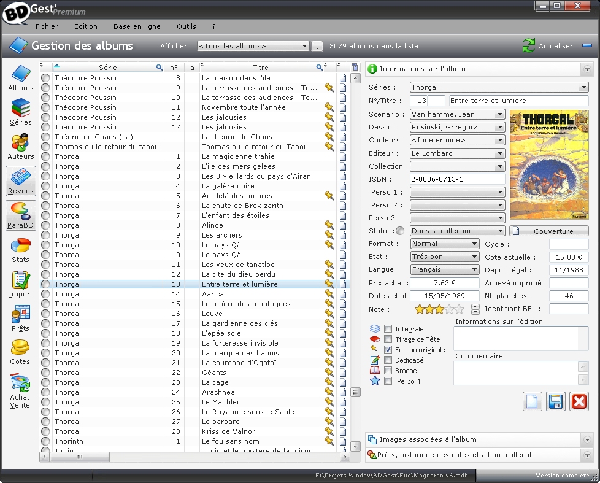Click the ISBN field 2-8036-0713-1
The height and width of the screenshot is (483, 600).
pyautogui.click(x=457, y=179)
